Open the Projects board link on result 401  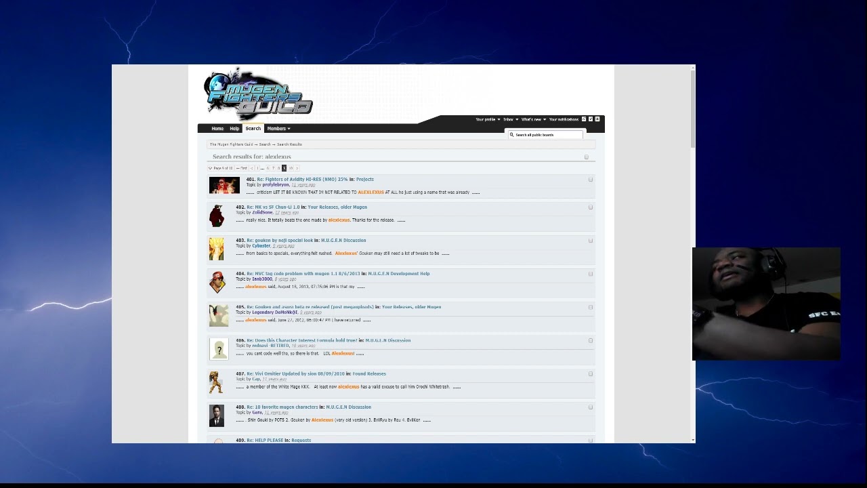(x=365, y=180)
